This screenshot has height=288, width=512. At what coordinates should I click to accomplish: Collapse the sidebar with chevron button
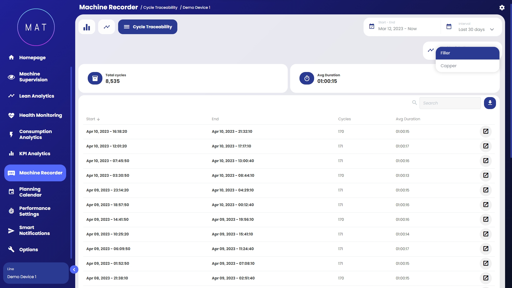point(74,270)
